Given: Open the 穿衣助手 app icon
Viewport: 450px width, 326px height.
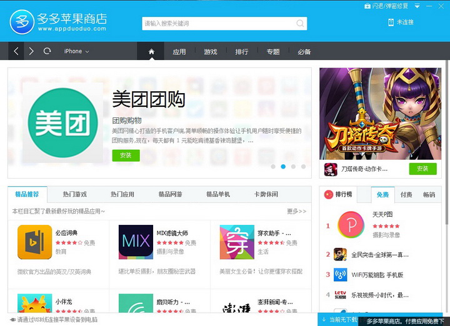Looking at the screenshot, I should (x=237, y=242).
